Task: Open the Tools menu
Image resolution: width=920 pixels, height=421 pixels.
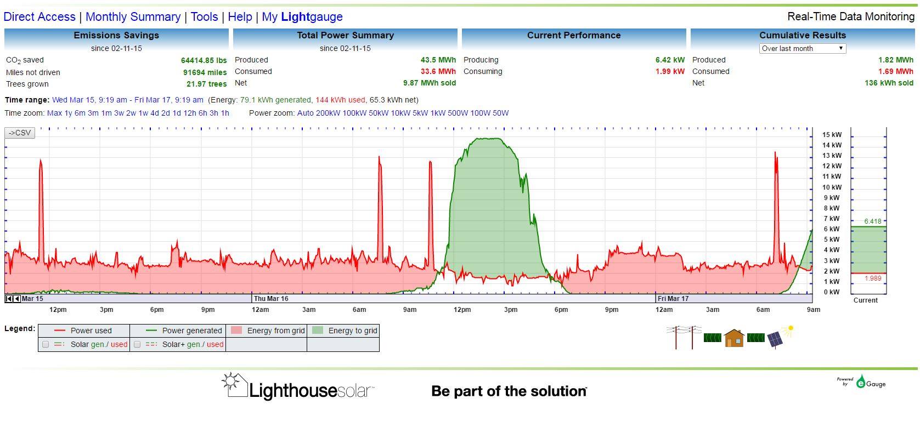Action: pos(204,17)
